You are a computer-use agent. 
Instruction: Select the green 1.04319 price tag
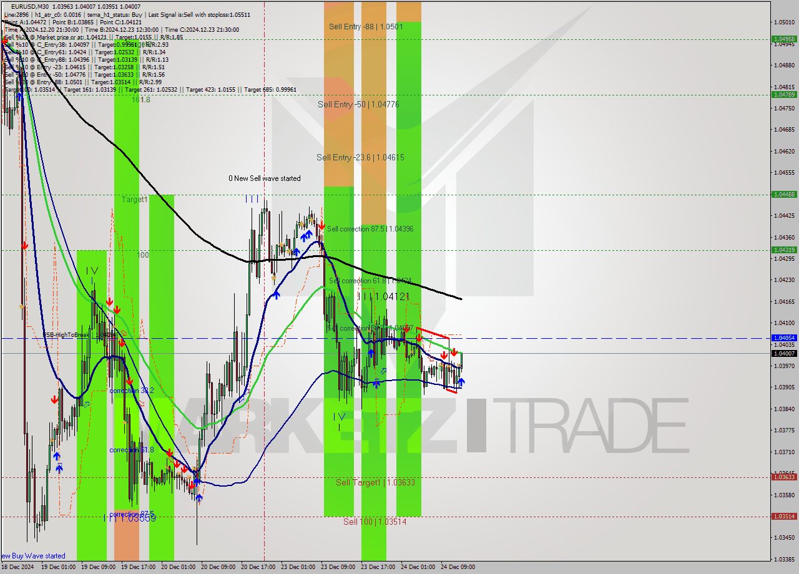(x=784, y=250)
